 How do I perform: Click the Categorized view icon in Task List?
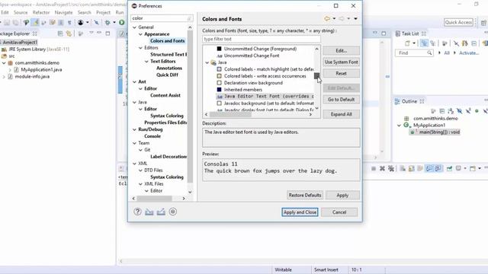click(424, 43)
